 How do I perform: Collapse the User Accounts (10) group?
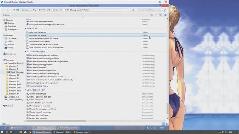click(x=25, y=90)
